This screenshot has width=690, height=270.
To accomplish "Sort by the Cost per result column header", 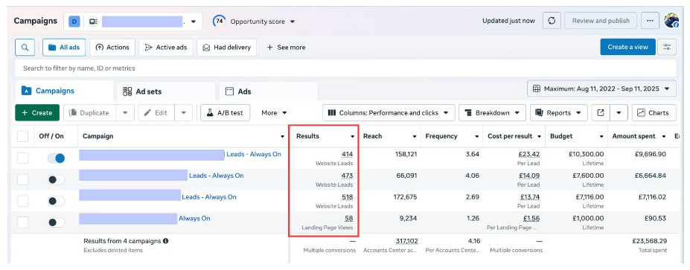I will (510, 136).
